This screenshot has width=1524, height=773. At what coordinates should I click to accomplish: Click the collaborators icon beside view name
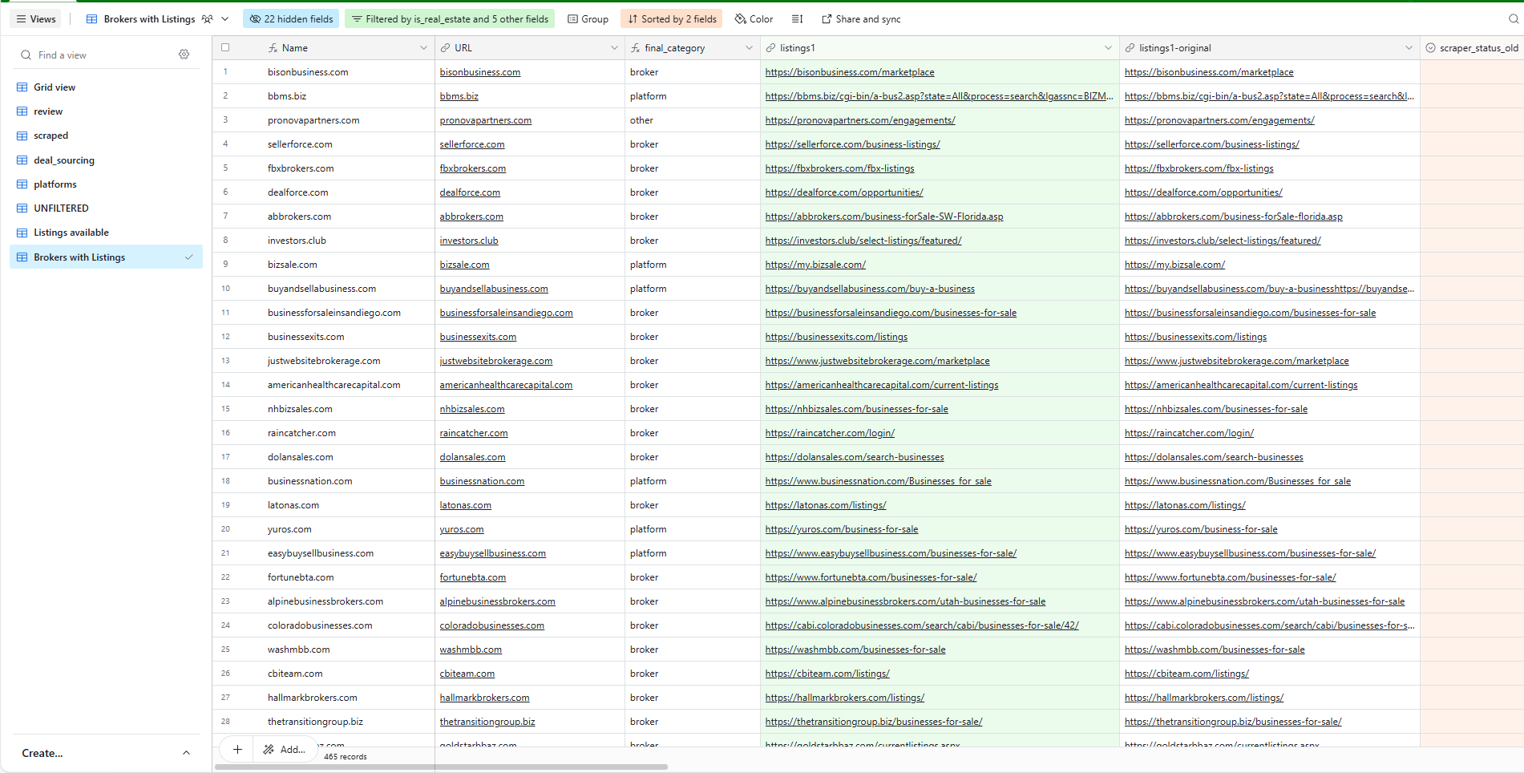207,19
